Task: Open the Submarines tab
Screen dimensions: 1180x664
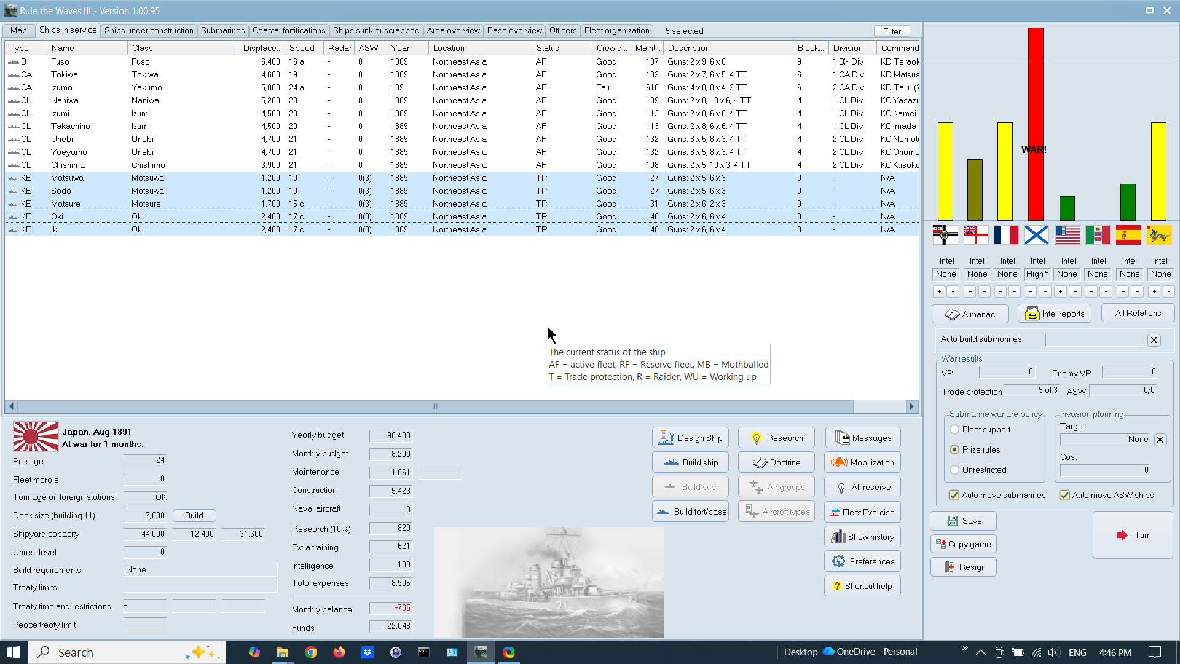Action: (x=222, y=31)
